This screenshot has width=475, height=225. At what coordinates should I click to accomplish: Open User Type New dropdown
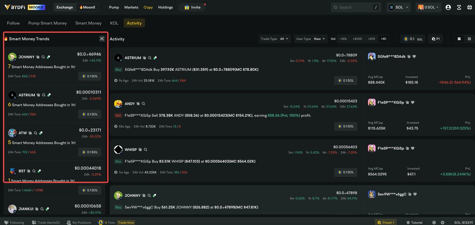(311, 39)
